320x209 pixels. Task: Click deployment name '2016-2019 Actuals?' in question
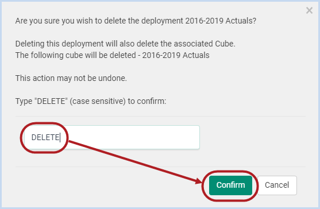221,21
